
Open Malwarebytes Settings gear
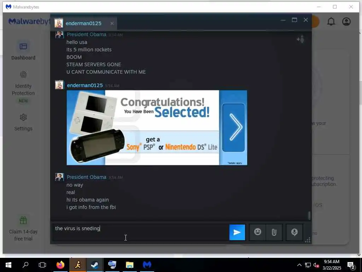click(x=23, y=122)
